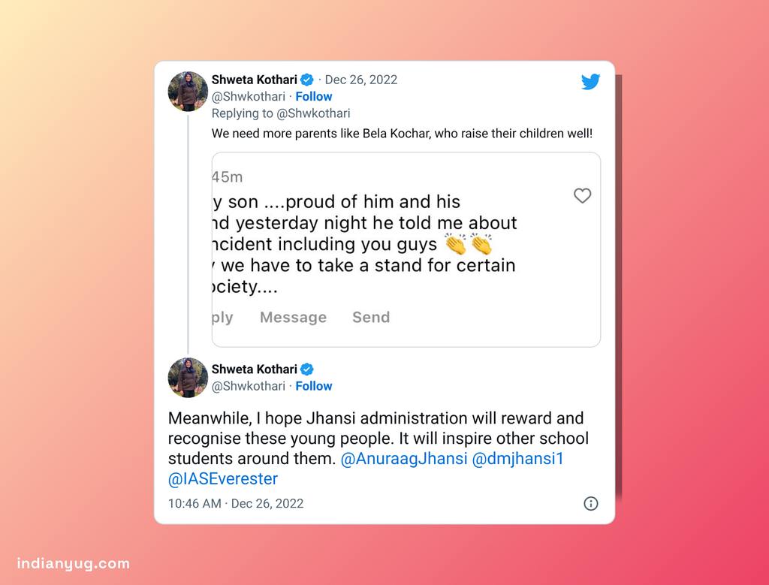Open the top tweet's profile avatar
The image size is (769, 585).
coord(188,92)
